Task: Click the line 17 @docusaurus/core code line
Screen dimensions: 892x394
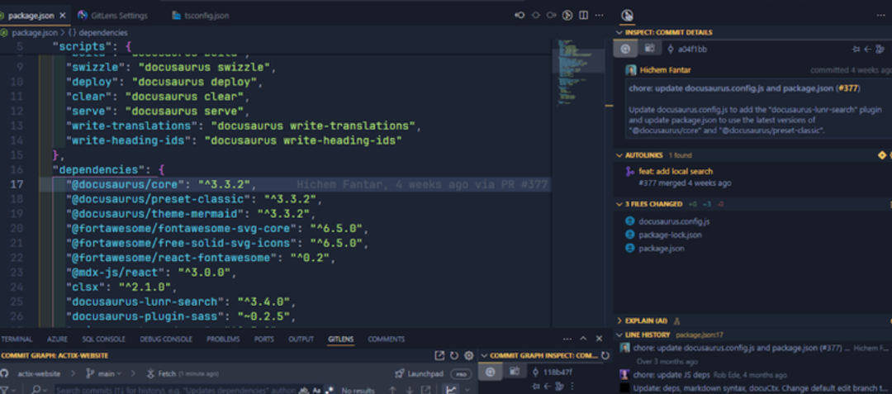Action: tap(296, 184)
